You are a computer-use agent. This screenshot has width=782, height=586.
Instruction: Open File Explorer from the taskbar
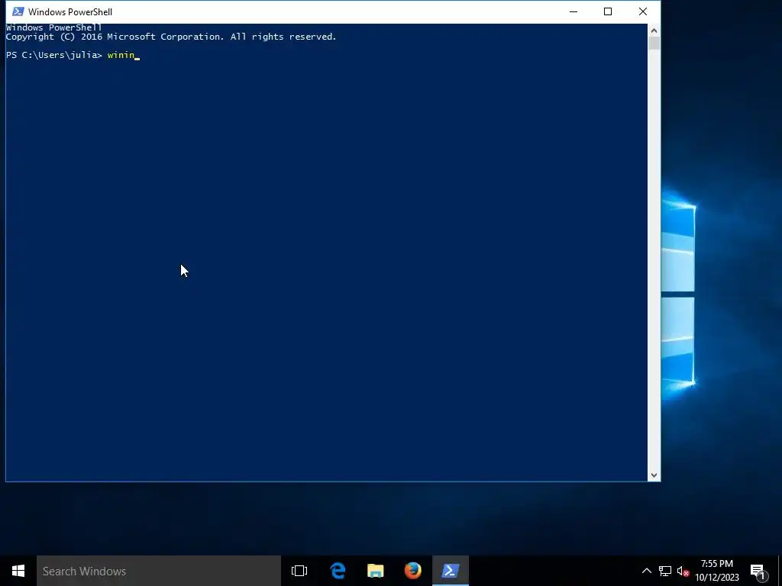point(376,571)
